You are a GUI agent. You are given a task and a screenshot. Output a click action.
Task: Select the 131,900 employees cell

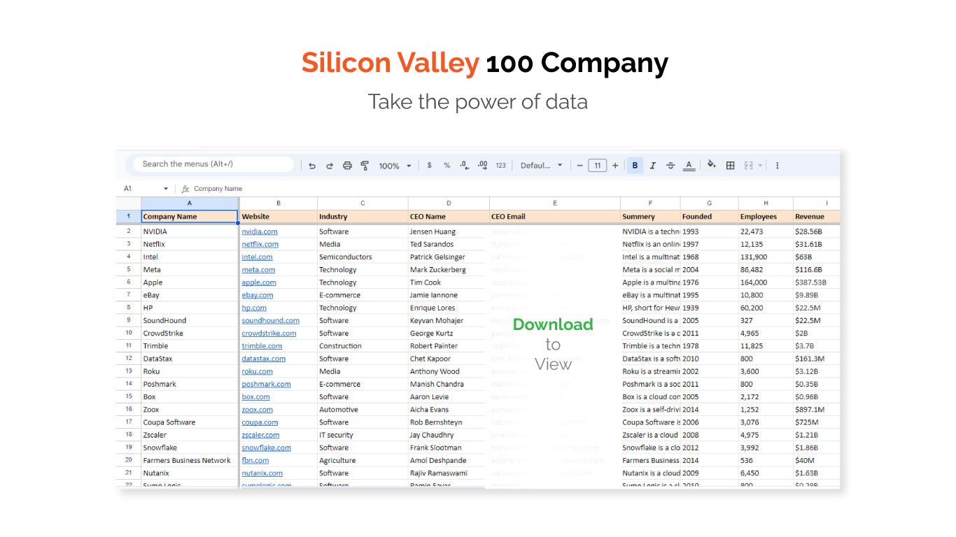pos(766,257)
